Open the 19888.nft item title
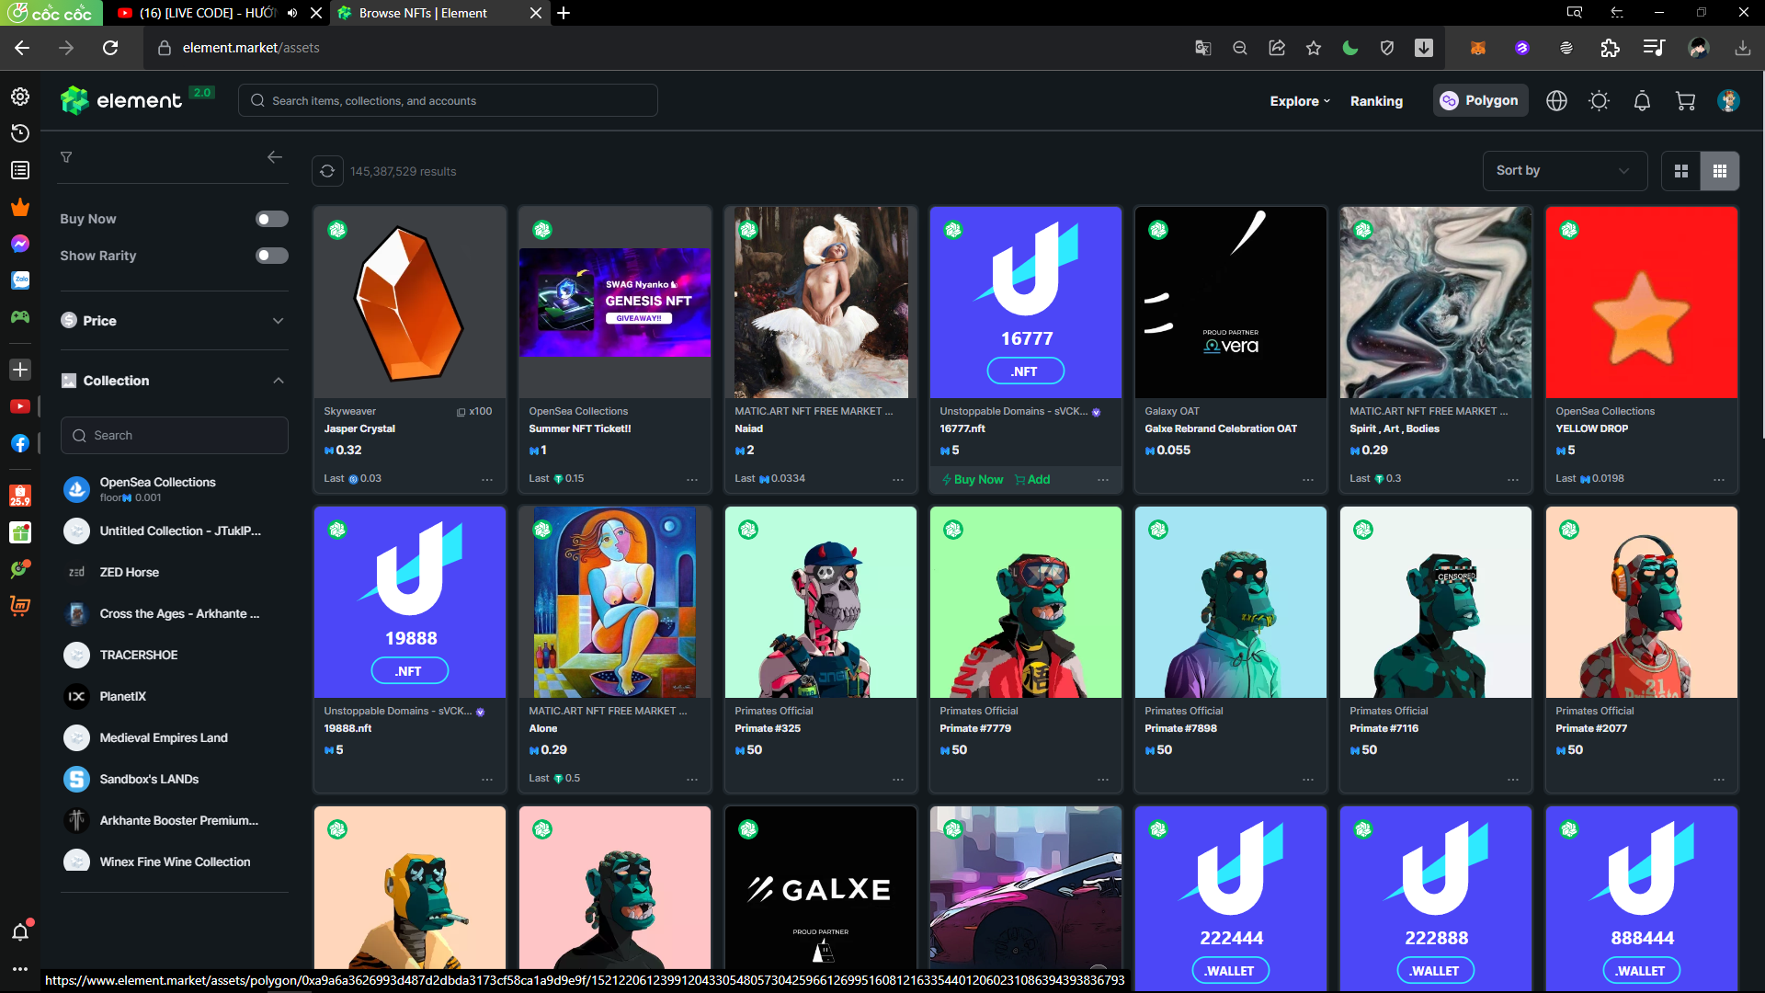Viewport: 1765px width, 993px height. (x=347, y=728)
